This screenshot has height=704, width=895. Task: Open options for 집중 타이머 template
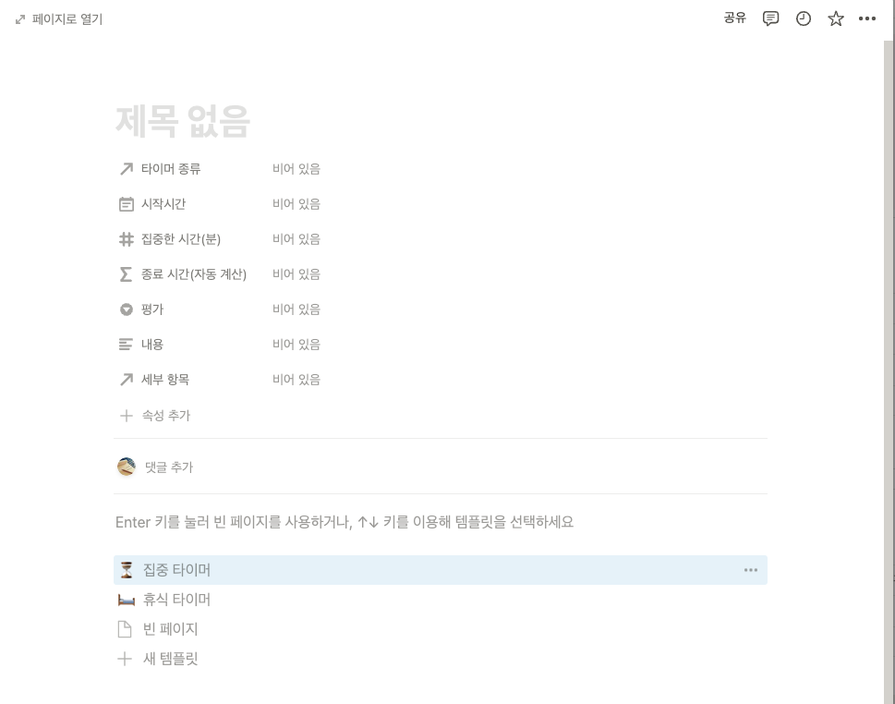tap(751, 570)
